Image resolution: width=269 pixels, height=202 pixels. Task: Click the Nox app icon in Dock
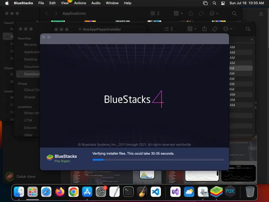pyautogui.click(x=230, y=191)
